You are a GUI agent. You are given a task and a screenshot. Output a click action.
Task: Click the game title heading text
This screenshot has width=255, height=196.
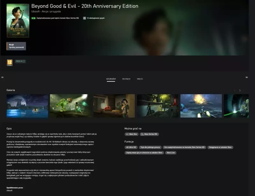(85, 6)
